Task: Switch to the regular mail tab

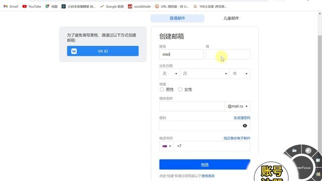Action: (178, 18)
